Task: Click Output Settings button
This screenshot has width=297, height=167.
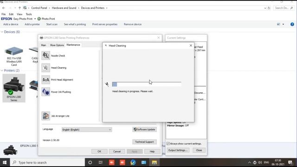Action: point(178,150)
